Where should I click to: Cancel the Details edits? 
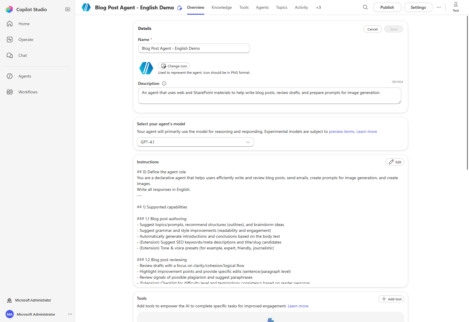(373, 29)
